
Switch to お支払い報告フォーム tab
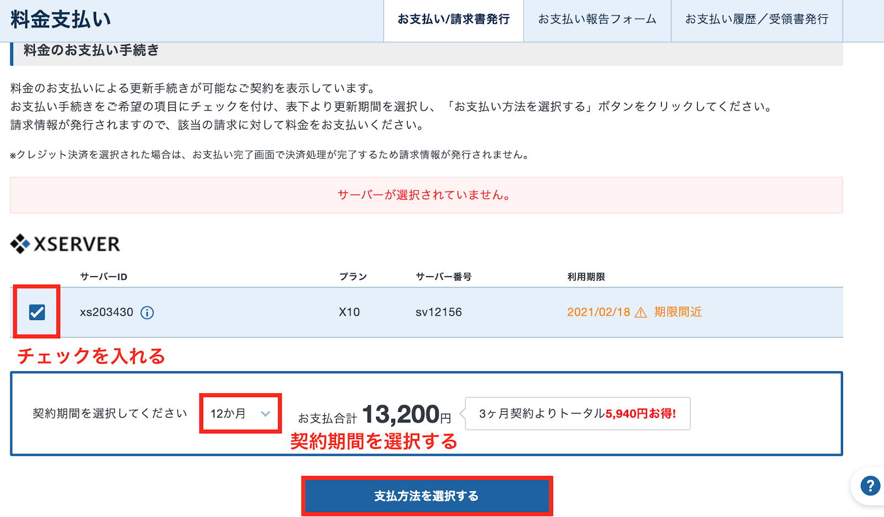click(597, 20)
